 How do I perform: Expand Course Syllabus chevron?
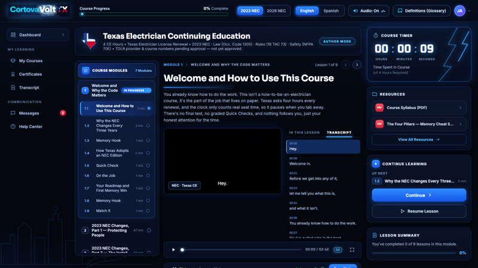coord(460,108)
